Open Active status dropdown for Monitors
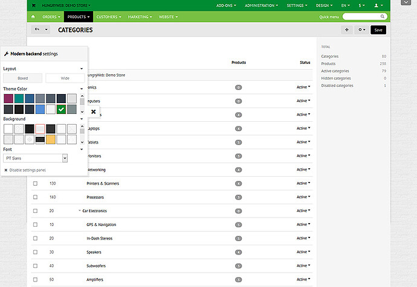This screenshot has width=417, height=287. (303, 156)
